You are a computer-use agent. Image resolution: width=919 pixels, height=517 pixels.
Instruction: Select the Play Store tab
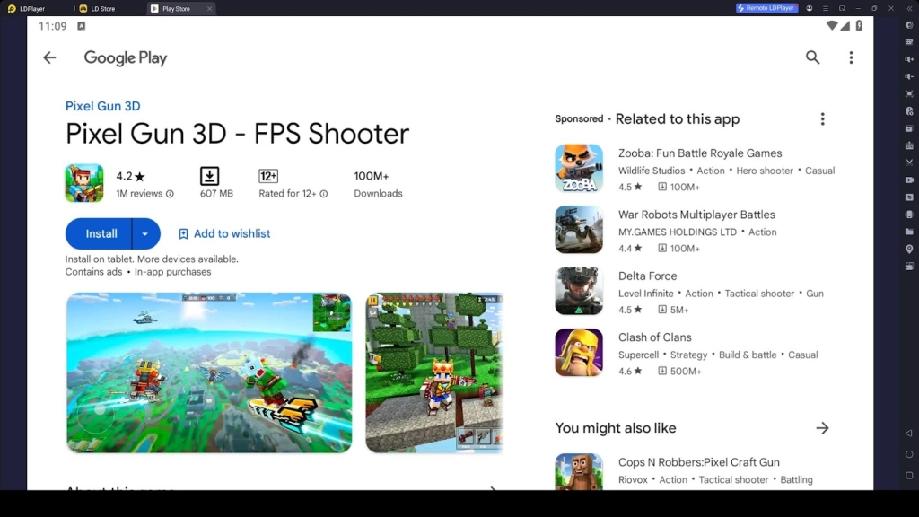pos(176,9)
